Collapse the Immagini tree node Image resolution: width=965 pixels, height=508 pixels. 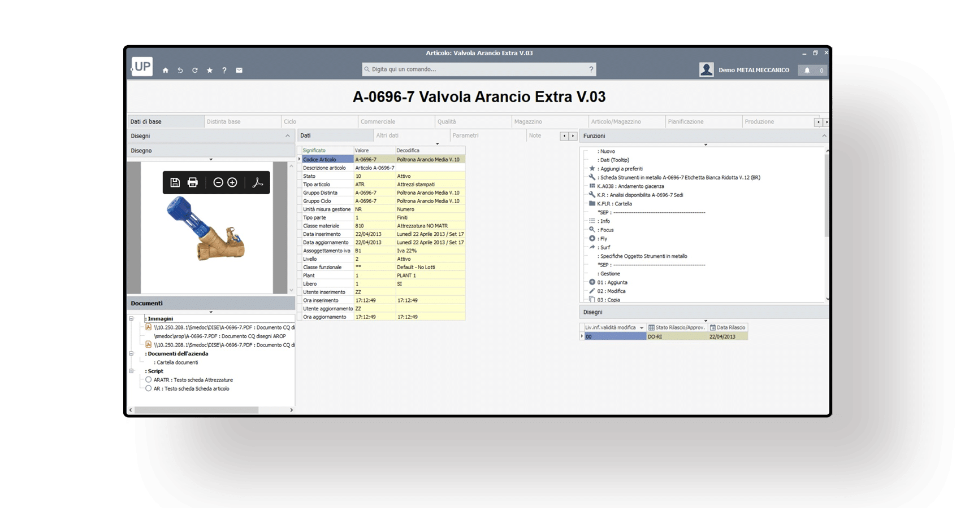click(132, 319)
